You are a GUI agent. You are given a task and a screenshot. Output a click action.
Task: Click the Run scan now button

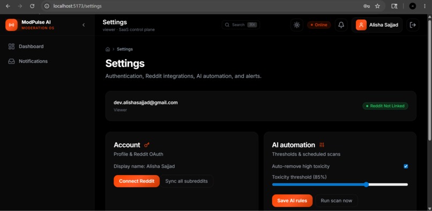(337, 200)
